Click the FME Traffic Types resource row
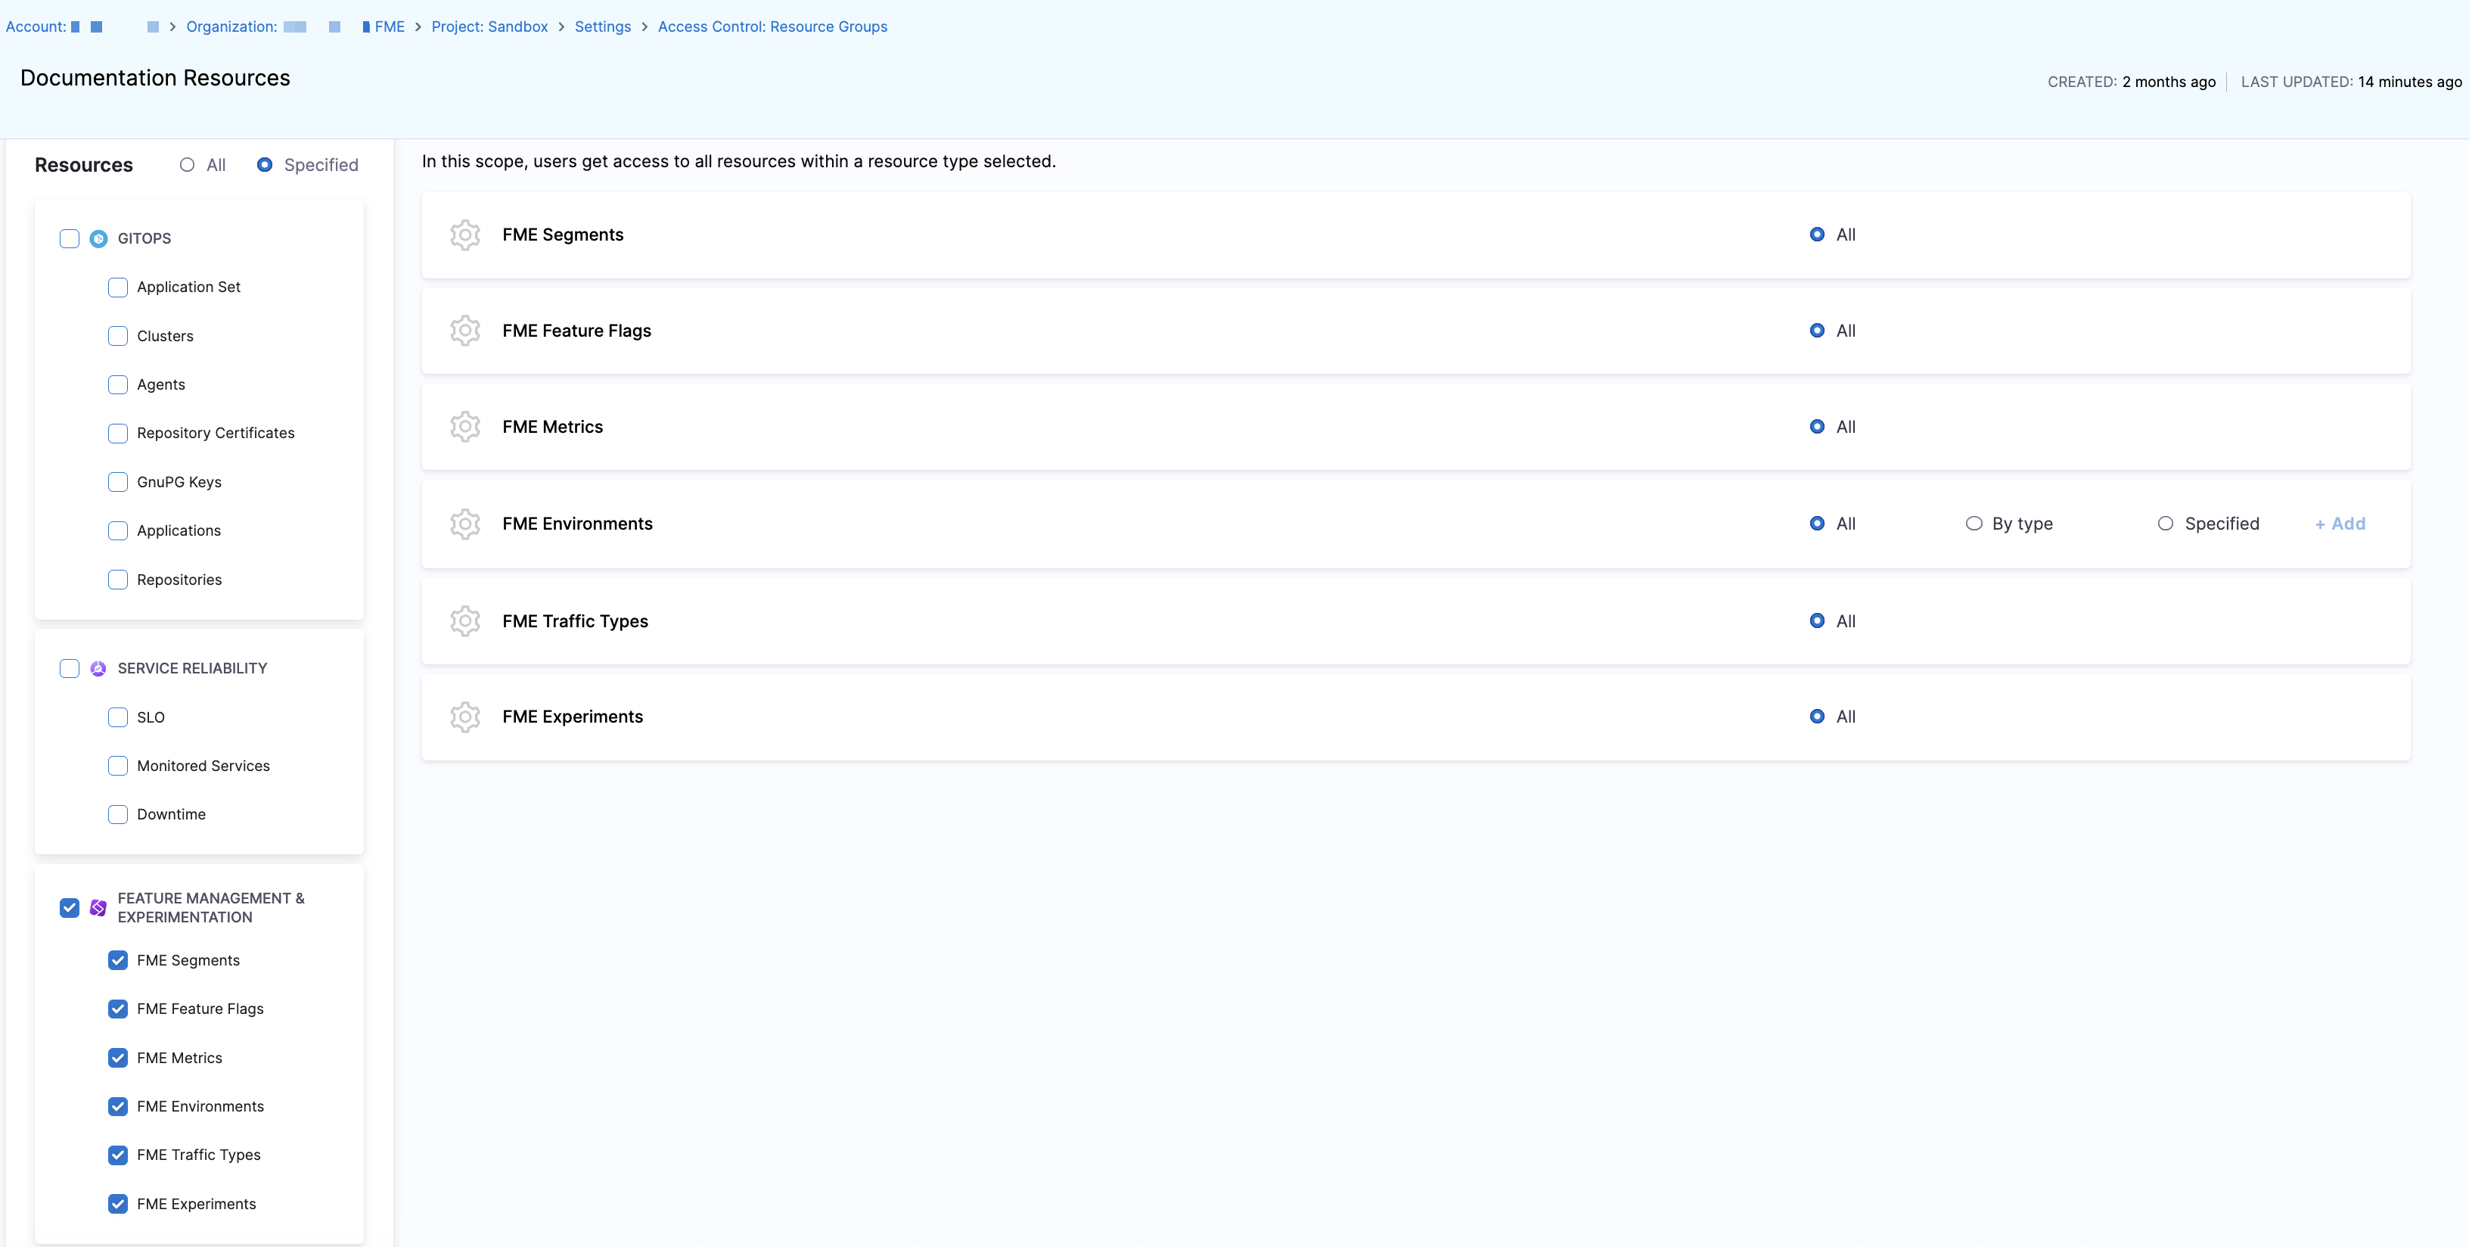This screenshot has width=2469, height=1247. 575,621
